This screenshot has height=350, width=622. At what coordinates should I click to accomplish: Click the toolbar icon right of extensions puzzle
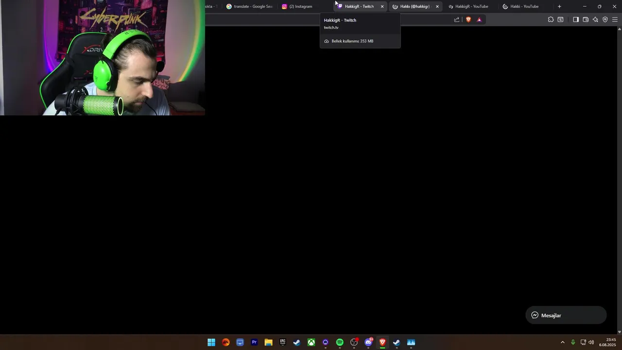coord(560,19)
